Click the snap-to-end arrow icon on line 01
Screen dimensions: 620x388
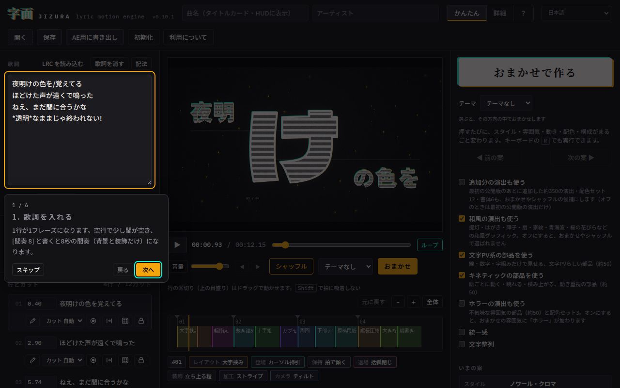click(x=109, y=321)
